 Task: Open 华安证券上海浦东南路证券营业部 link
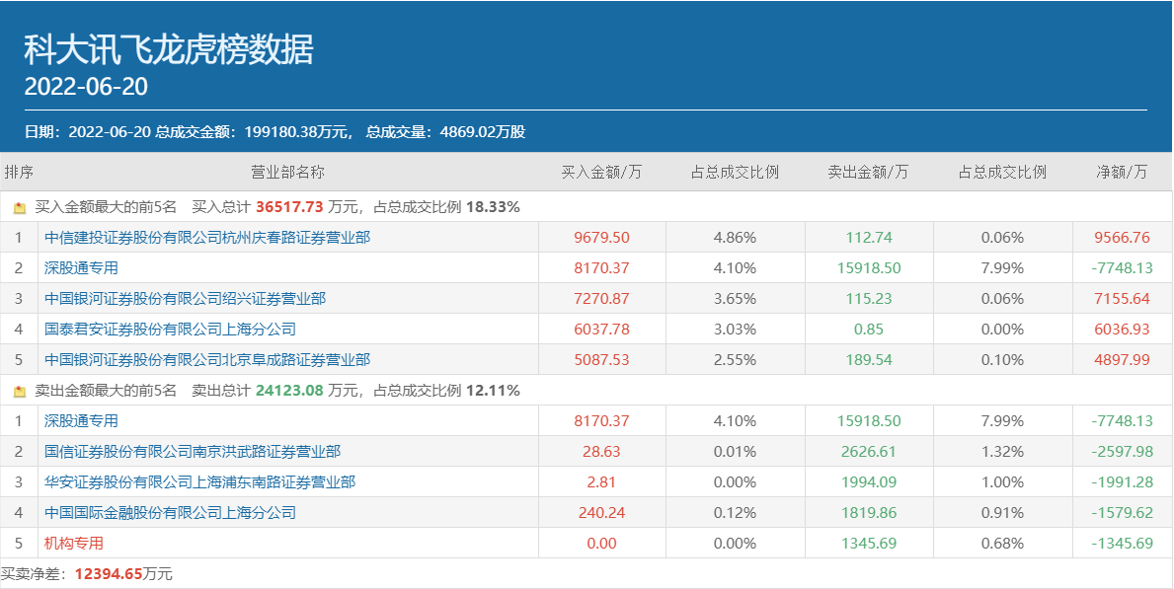[x=199, y=482]
